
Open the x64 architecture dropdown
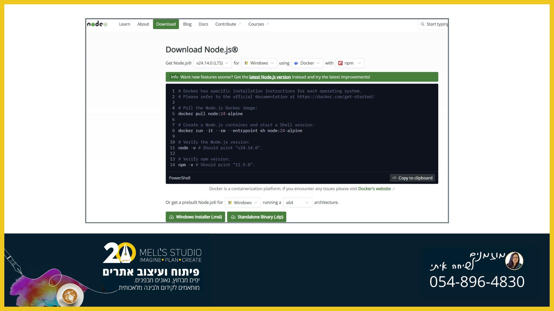[x=297, y=203]
